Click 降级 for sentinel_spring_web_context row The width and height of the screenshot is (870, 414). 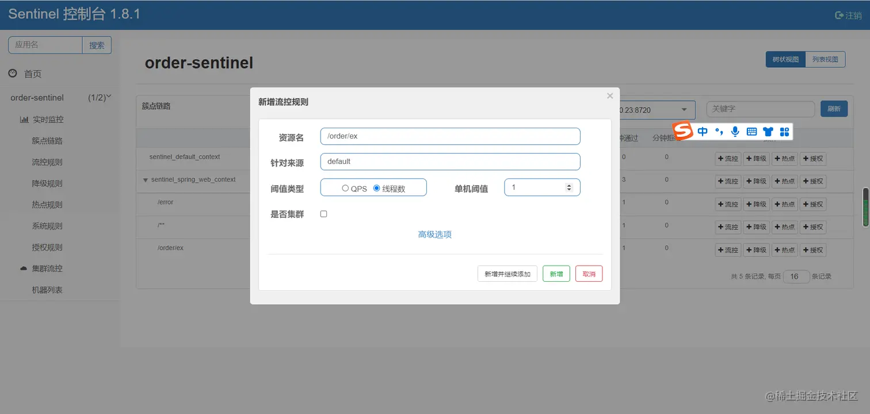pyautogui.click(x=756, y=181)
